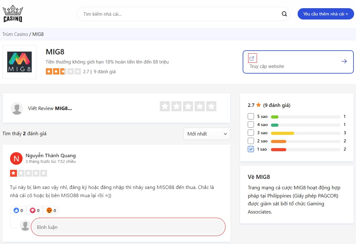This screenshot has width=356, height=244.
Task: Rate two stars in the review box
Action: (x=176, y=106)
